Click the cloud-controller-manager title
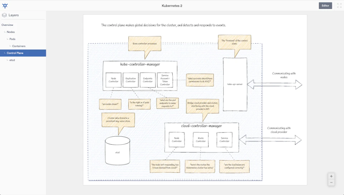Screen dimensions: 344x195 pyautogui.click(x=201, y=126)
